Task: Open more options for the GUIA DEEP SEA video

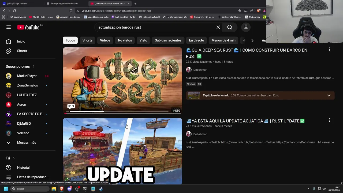Action: [x=330, y=50]
